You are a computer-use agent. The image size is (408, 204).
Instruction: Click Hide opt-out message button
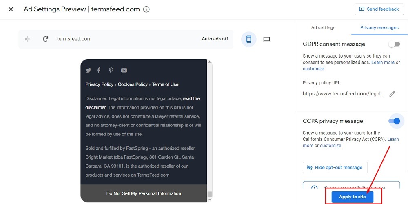click(335, 168)
